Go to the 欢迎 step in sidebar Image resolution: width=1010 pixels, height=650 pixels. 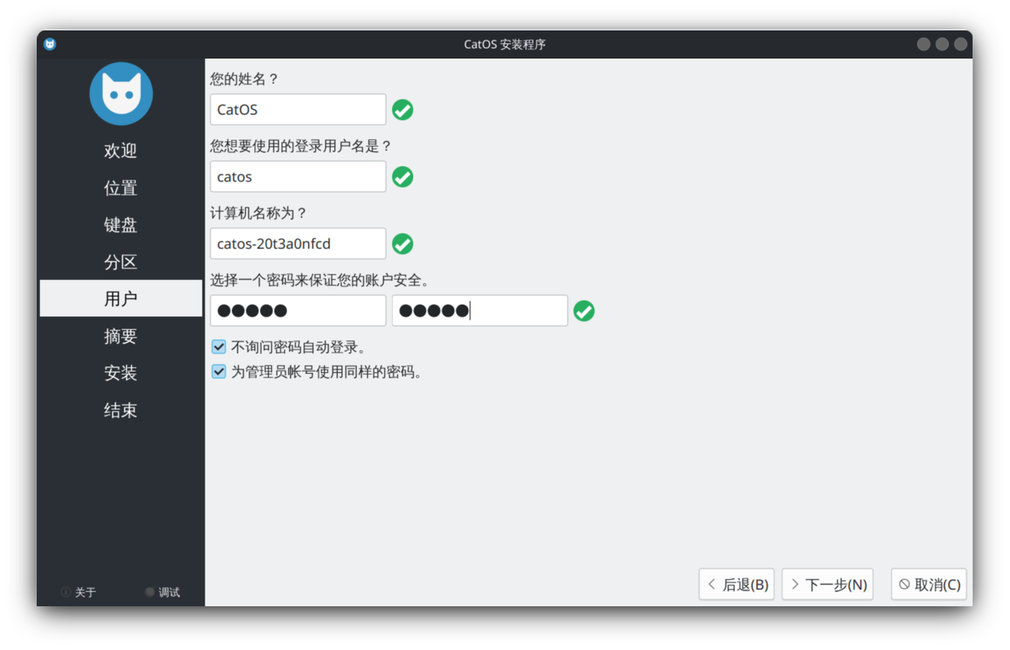click(x=121, y=150)
